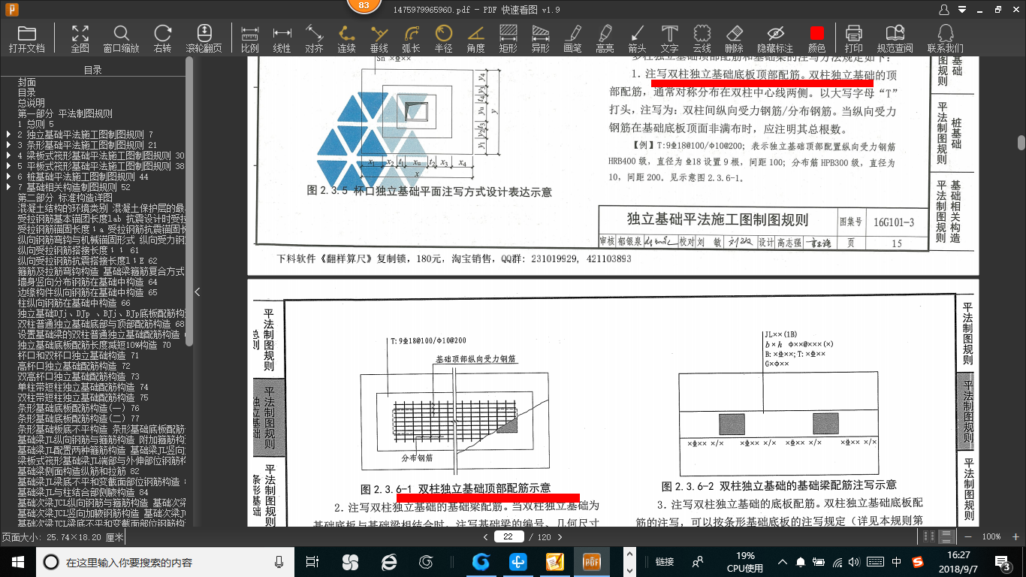
Task: Open the 比例 scale setting tool
Action: click(250, 38)
